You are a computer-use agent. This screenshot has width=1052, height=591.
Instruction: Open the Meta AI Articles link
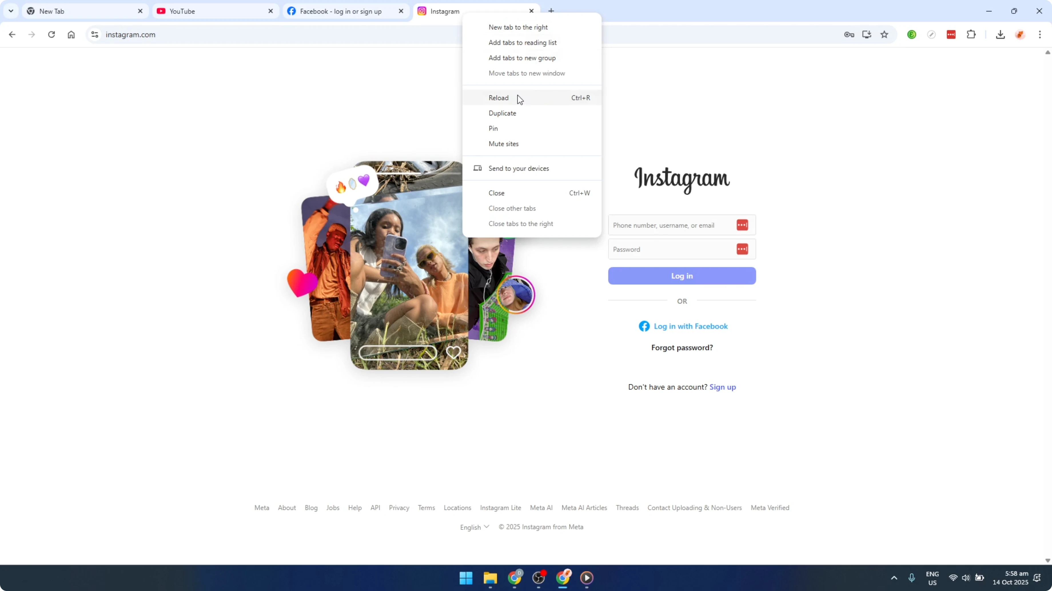[584, 508]
